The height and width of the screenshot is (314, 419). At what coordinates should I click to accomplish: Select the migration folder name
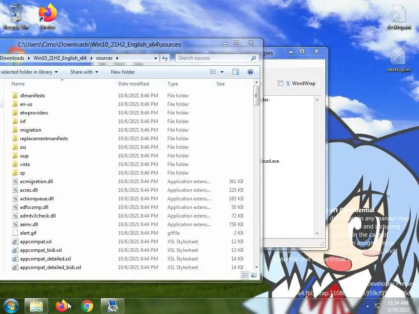[x=30, y=130]
